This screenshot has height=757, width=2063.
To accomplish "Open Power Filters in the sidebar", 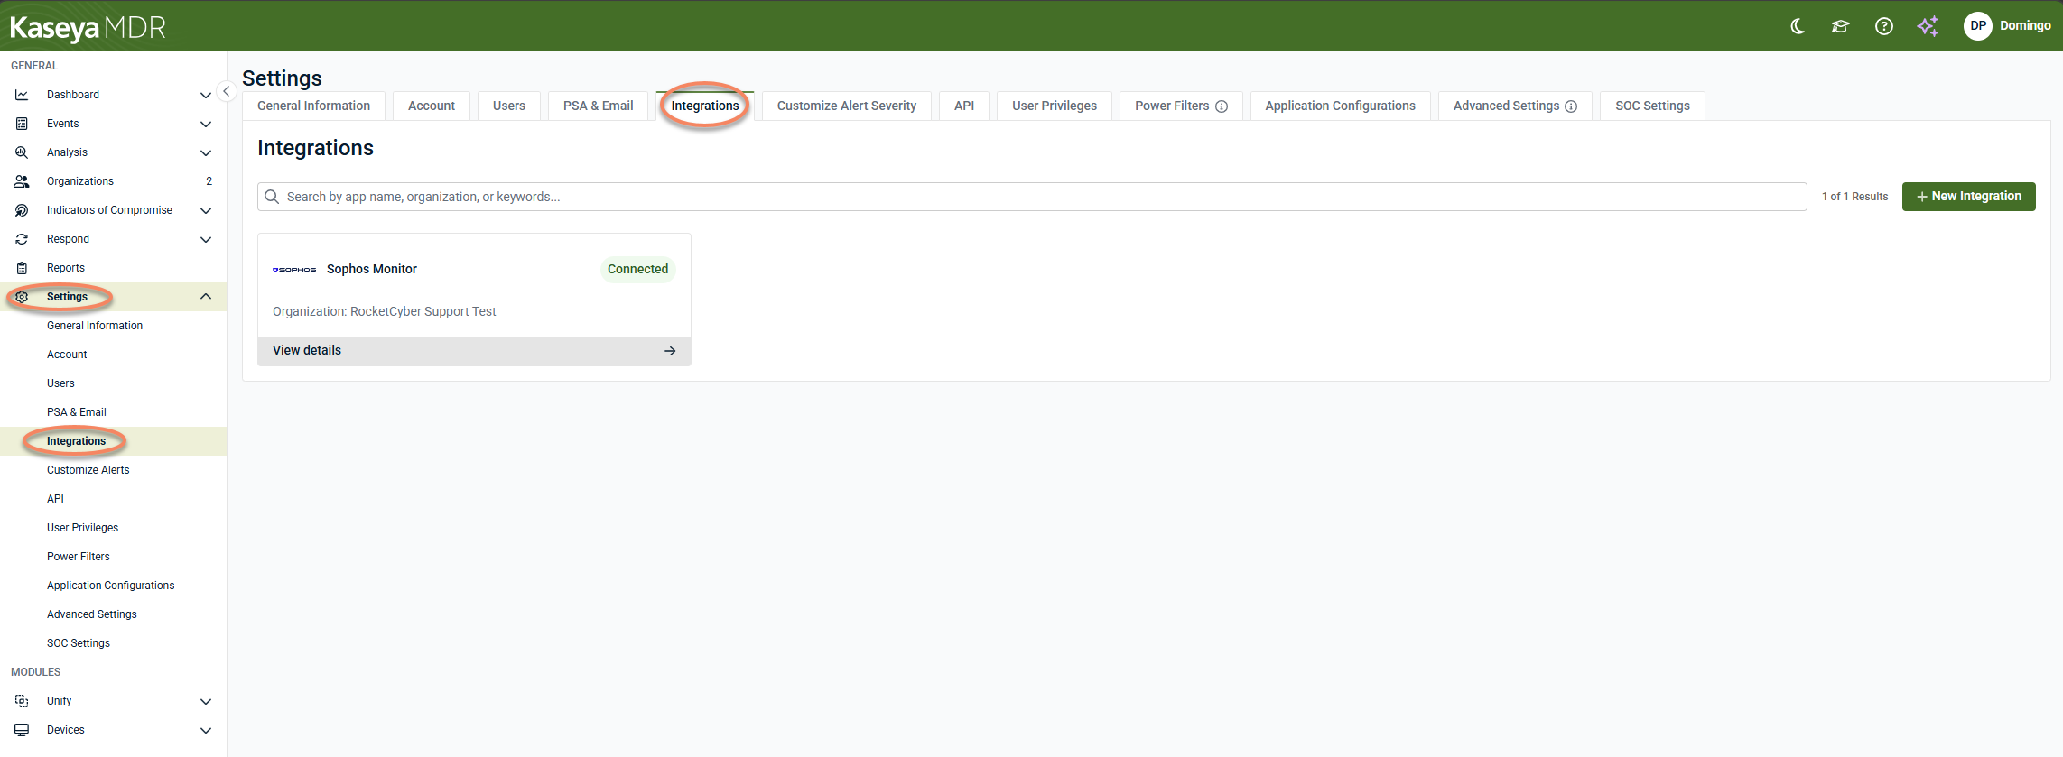I will tap(79, 557).
